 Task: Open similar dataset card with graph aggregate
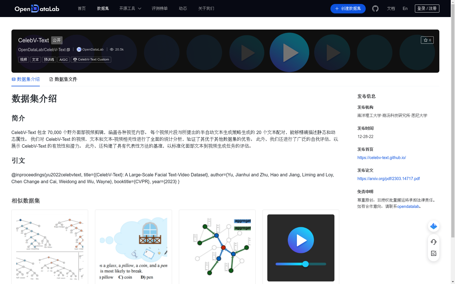click(x=217, y=247)
